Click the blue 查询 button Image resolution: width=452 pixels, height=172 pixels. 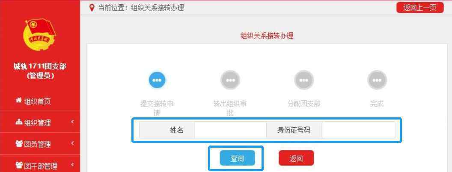237,158
